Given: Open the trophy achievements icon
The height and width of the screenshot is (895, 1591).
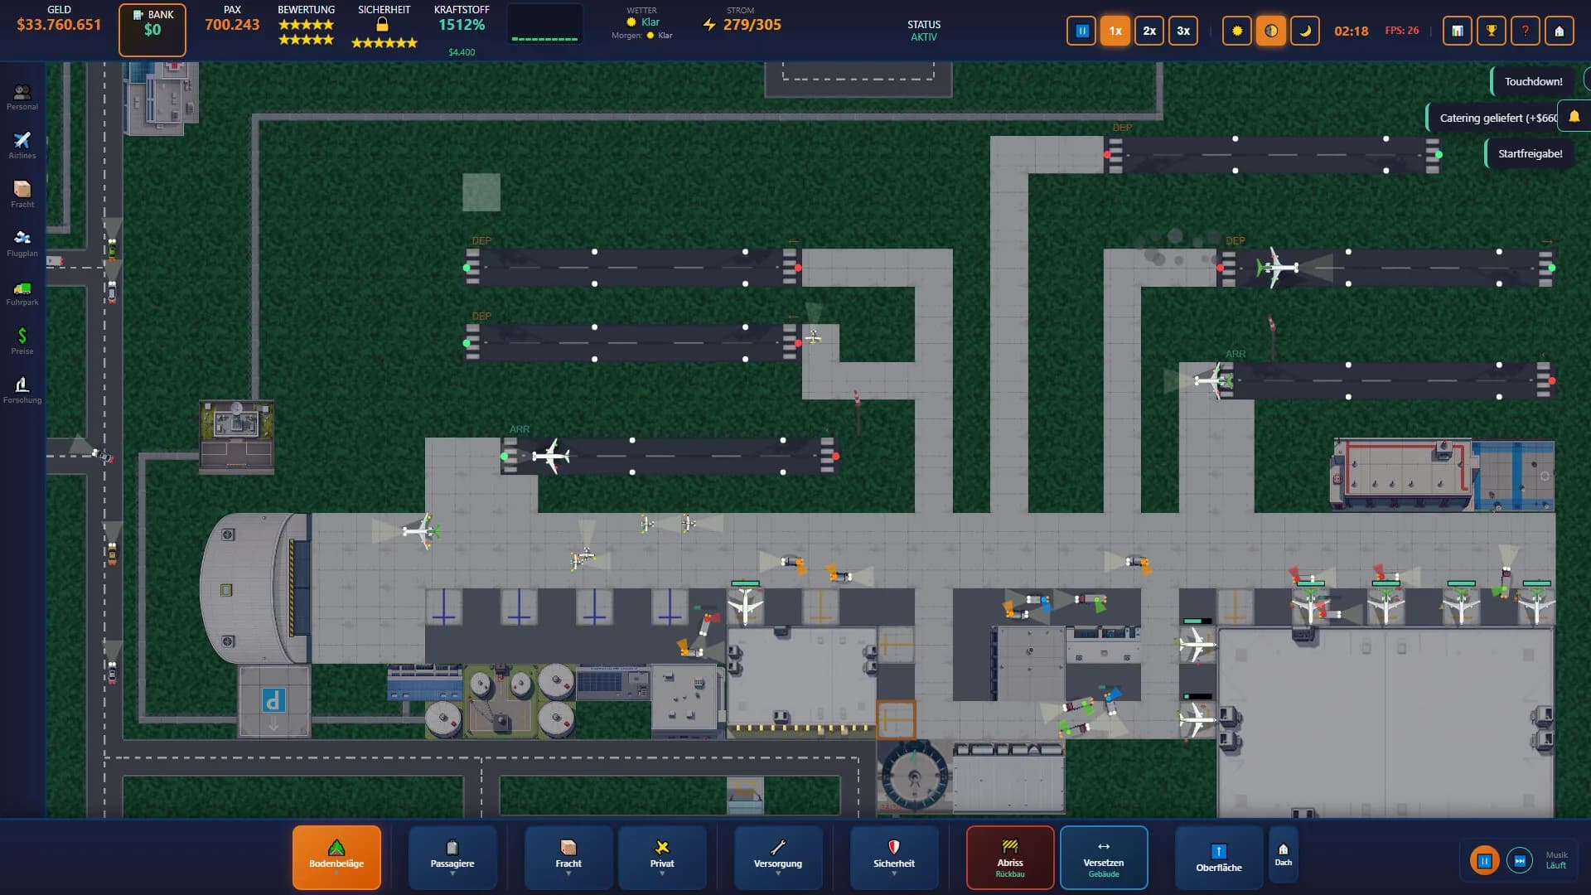Looking at the screenshot, I should click(x=1492, y=31).
